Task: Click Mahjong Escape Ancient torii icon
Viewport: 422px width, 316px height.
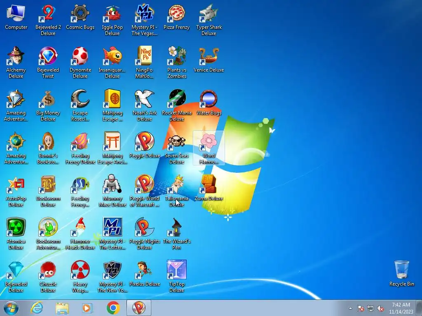Action: (112, 148)
